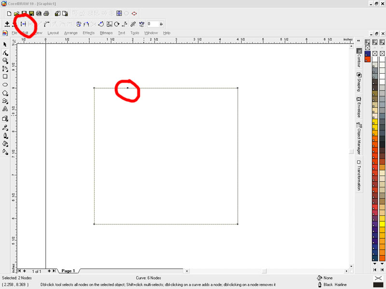Open the Text menu
This screenshot has width=386, height=289.
122,33
